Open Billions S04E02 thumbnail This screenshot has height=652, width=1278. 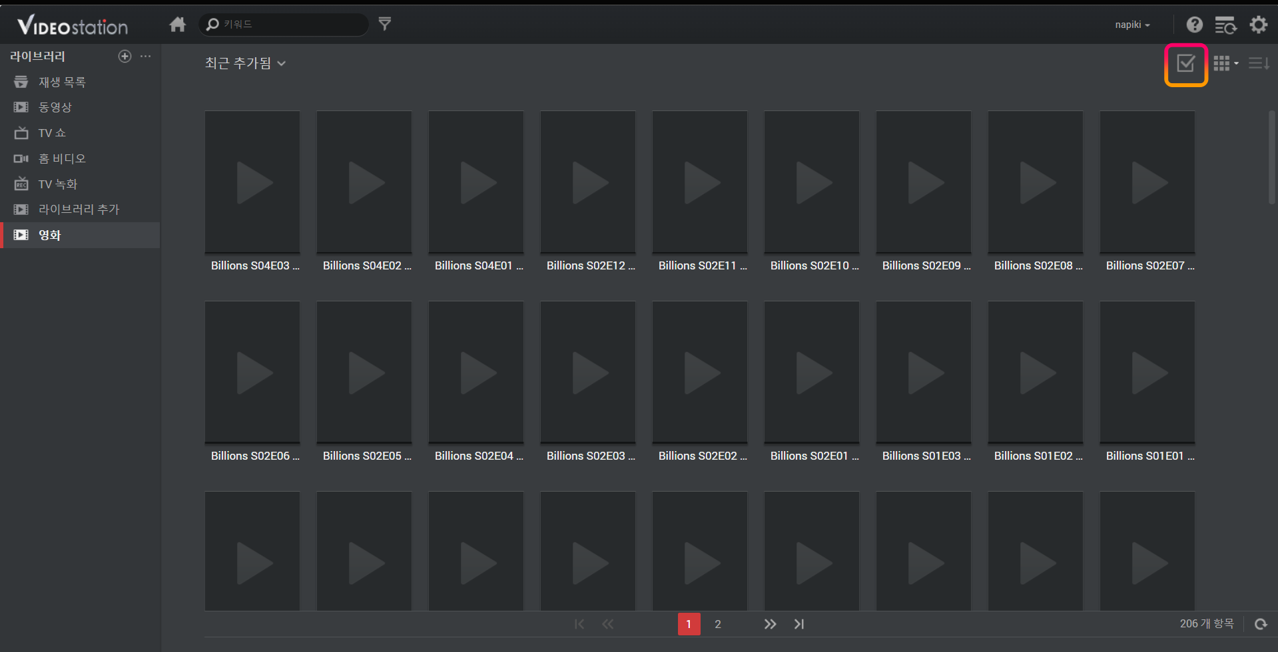point(364,182)
